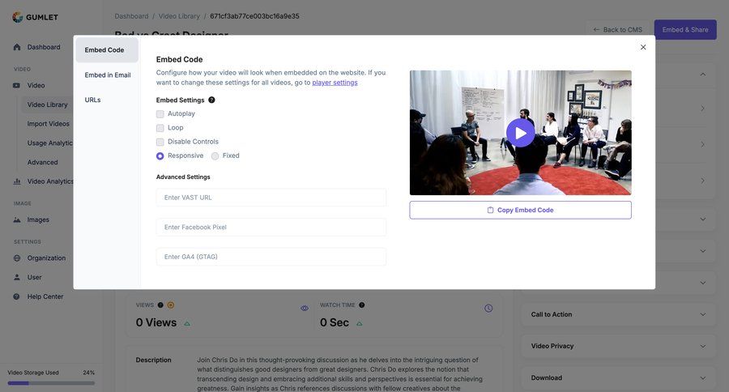
Task: Check the Disable Controls option
Action: (x=160, y=142)
